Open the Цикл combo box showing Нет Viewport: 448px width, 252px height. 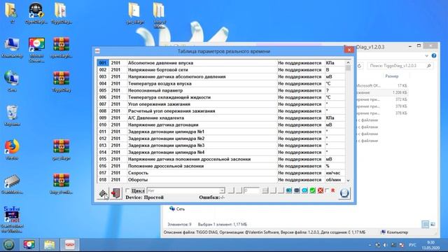tap(186, 190)
